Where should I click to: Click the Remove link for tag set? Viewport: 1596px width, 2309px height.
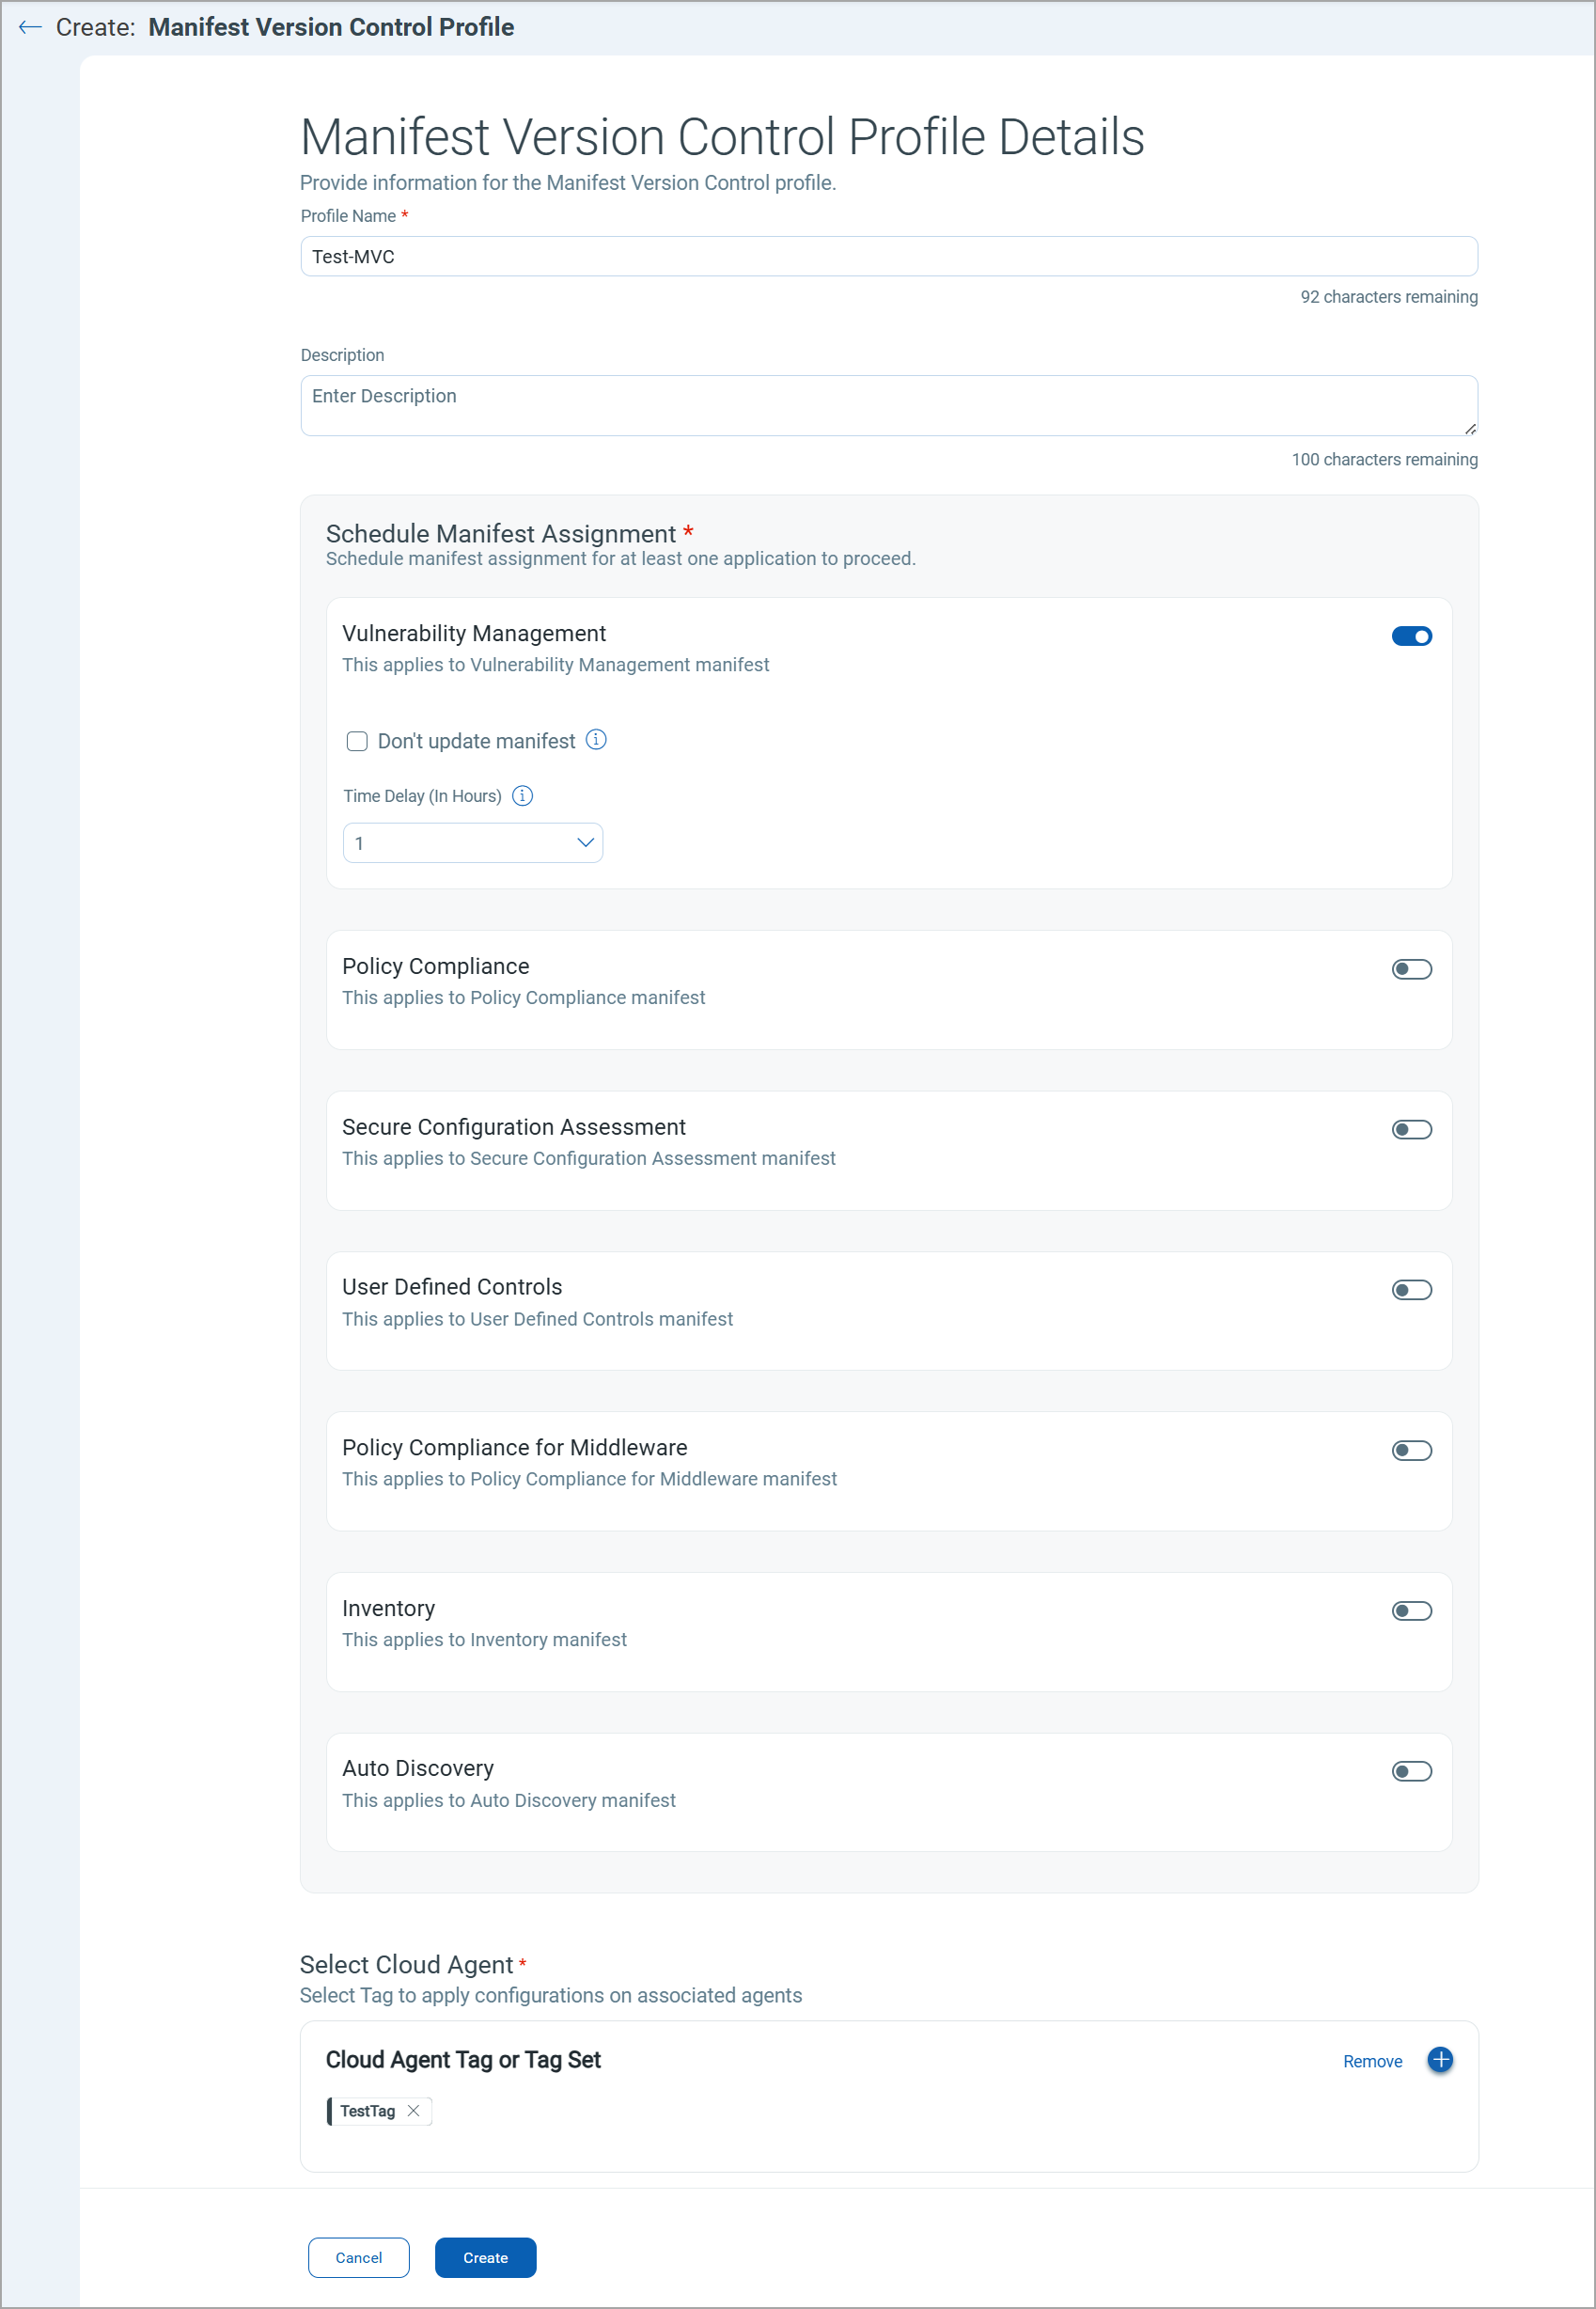[x=1372, y=2061]
